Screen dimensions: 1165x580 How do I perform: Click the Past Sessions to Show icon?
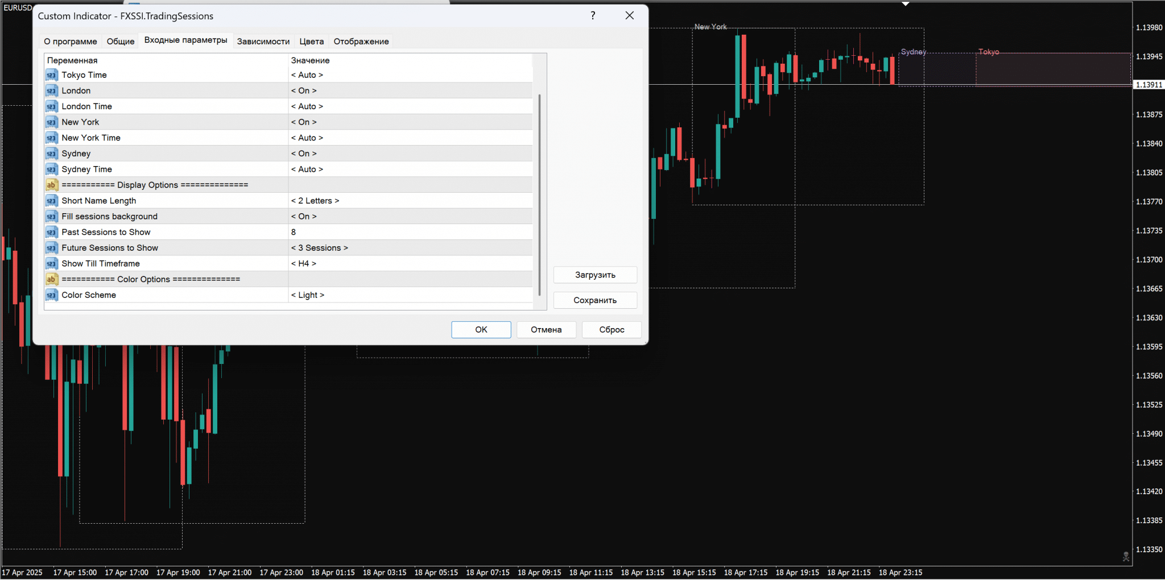pos(51,232)
